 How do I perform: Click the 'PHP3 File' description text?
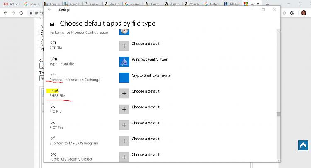[57, 96]
